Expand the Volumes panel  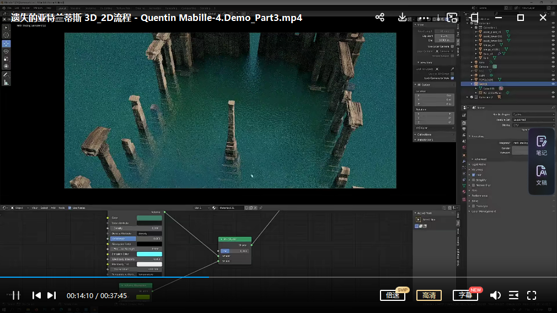(476, 170)
